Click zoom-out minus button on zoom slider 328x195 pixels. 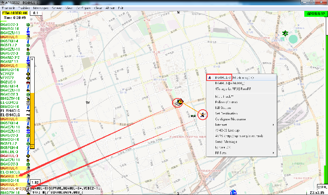click(32, 146)
